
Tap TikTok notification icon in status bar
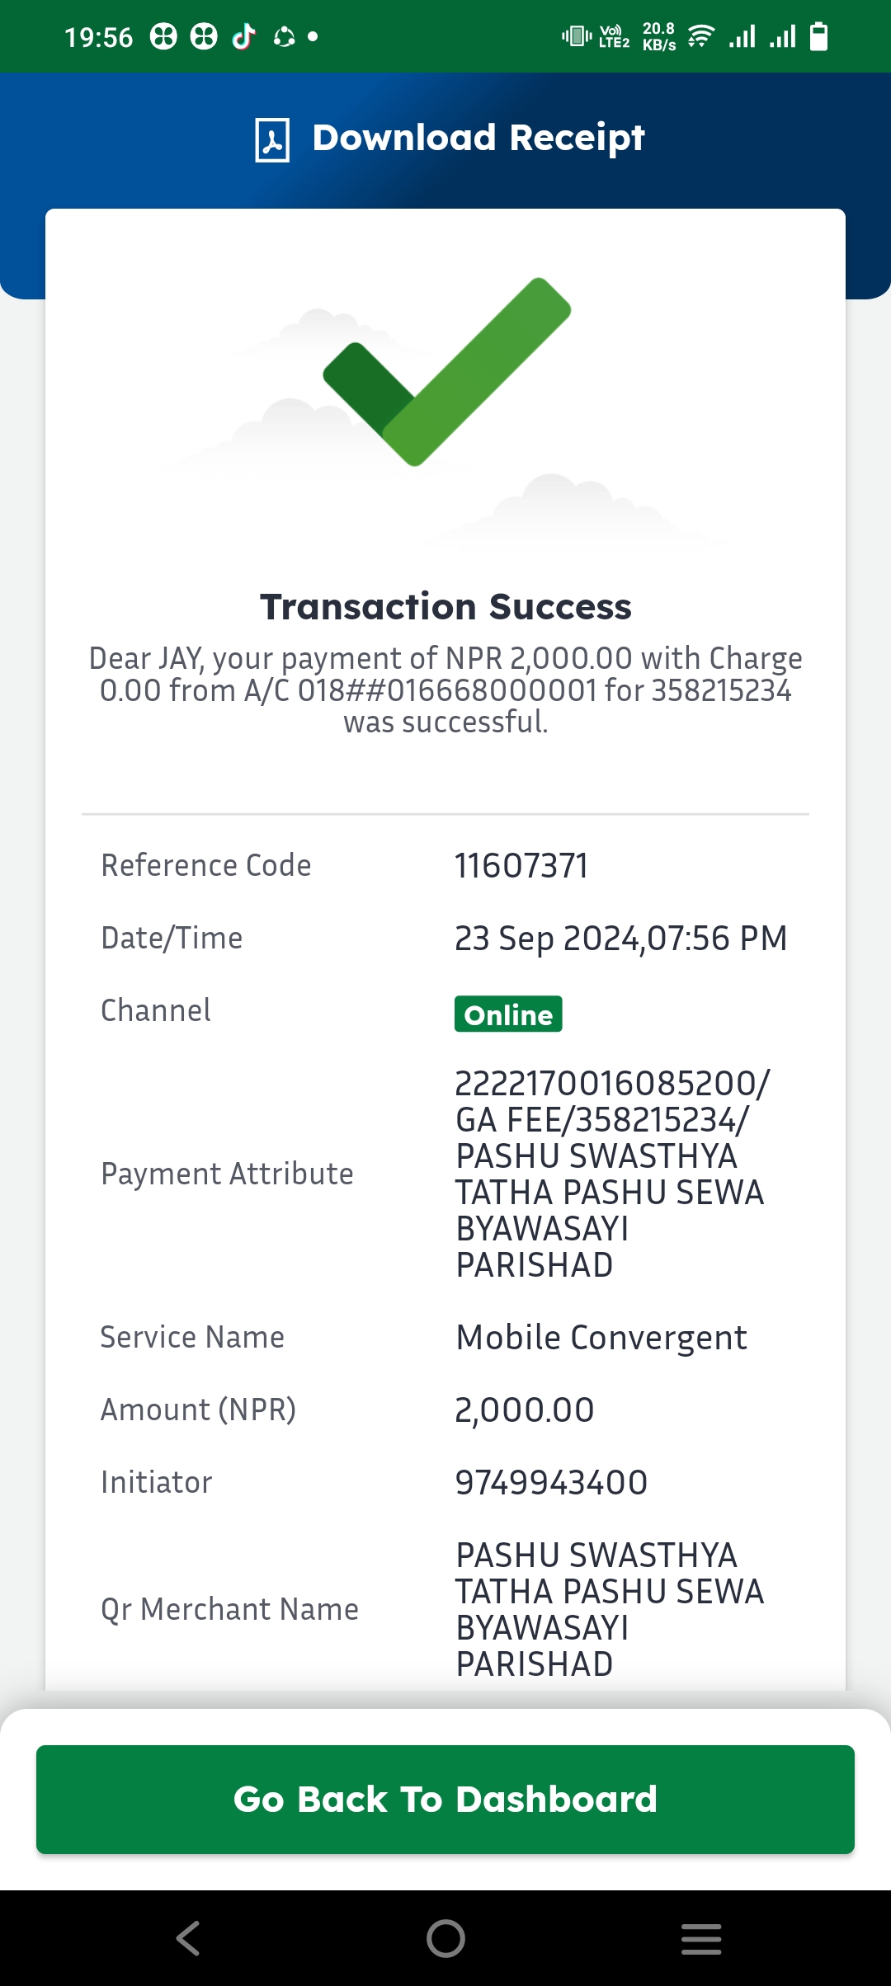243,36
